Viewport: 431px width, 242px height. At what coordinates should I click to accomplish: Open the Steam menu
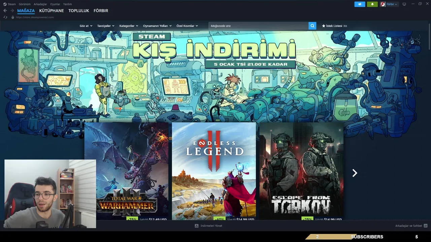[12, 4]
